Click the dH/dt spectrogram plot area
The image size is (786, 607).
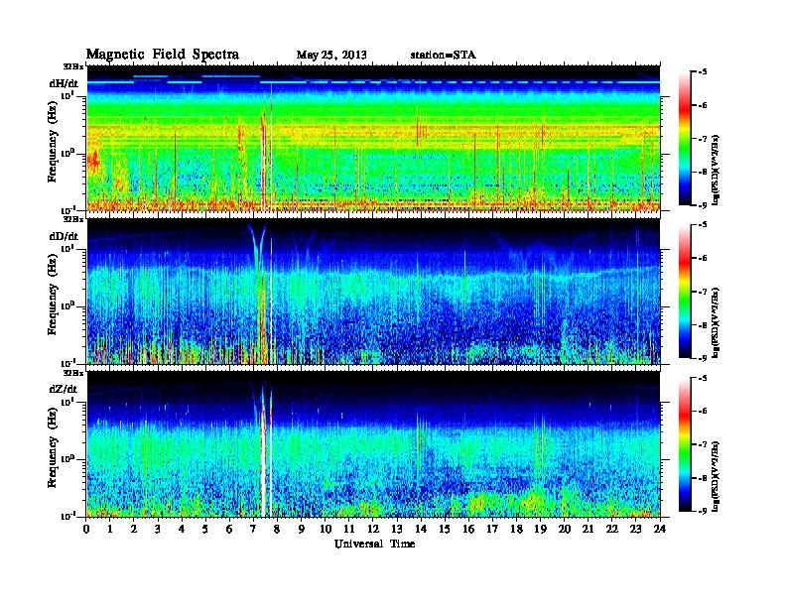(373, 138)
